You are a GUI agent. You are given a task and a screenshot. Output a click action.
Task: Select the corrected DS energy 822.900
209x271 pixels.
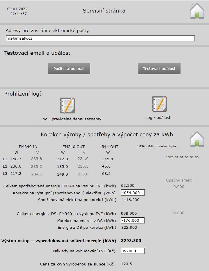129,228
